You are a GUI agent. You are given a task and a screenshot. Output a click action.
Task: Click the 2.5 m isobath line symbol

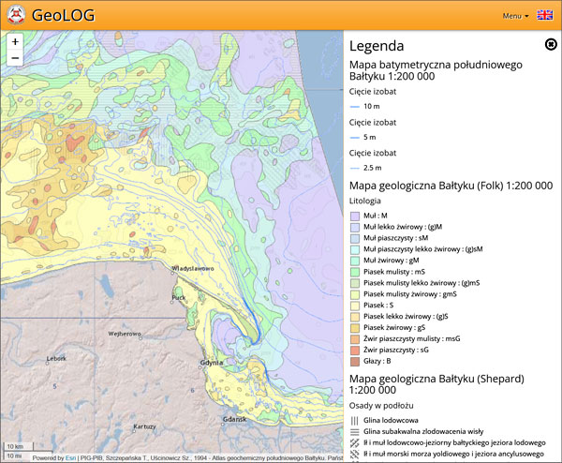point(354,168)
